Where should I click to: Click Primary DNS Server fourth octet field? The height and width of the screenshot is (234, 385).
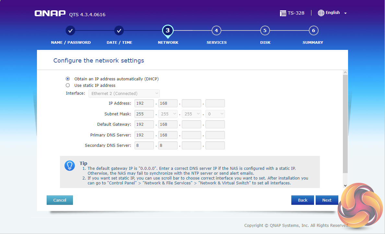click(x=215, y=135)
